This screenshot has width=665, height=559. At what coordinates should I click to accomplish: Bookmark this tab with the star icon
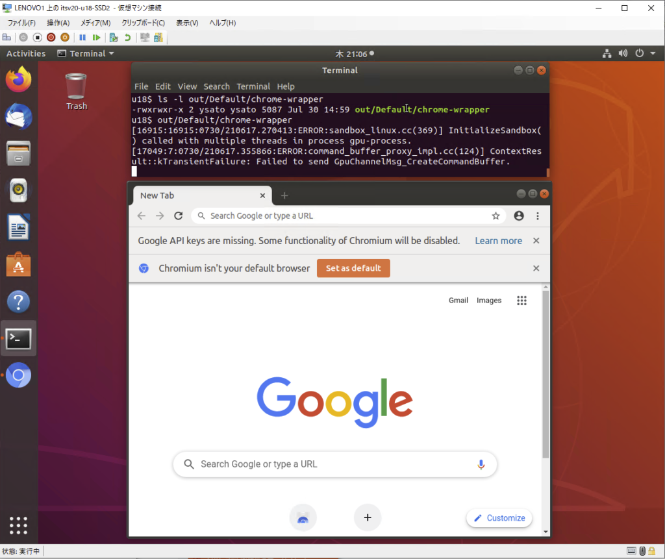(x=496, y=216)
